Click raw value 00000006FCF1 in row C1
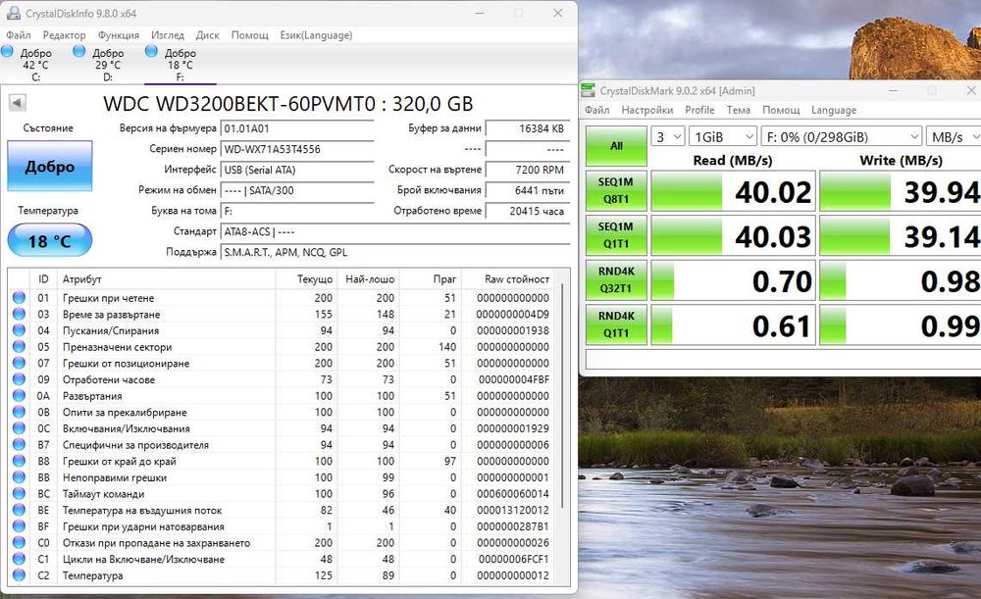 pos(513,559)
